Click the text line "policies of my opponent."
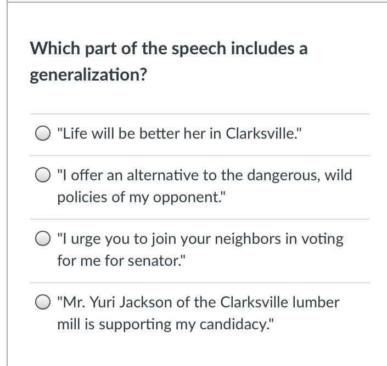 (x=142, y=198)
